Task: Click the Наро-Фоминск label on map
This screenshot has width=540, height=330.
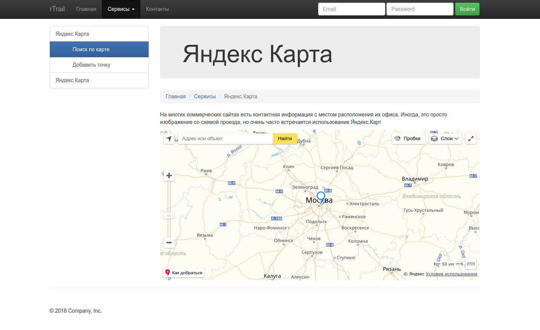Action: point(271,228)
